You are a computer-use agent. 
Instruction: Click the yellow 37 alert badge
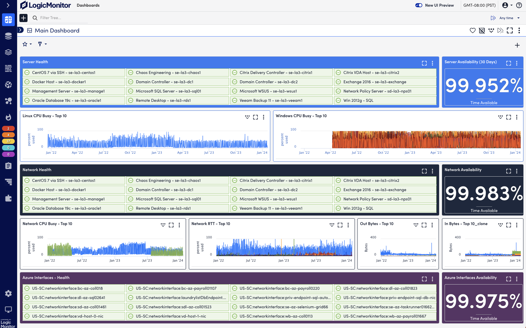pos(8,141)
